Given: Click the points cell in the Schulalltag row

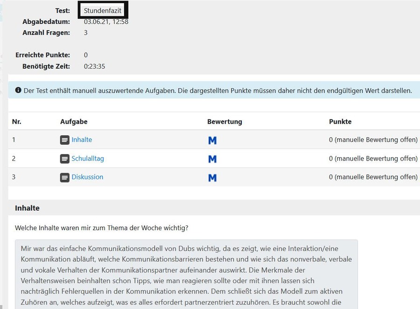Looking at the screenshot, I should tap(373, 158).
